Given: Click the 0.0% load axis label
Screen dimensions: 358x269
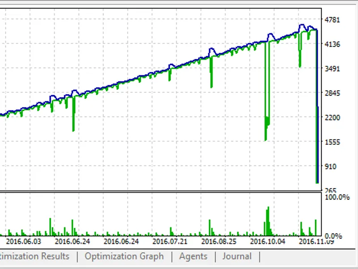Looking at the screenshot, I should (x=333, y=236).
